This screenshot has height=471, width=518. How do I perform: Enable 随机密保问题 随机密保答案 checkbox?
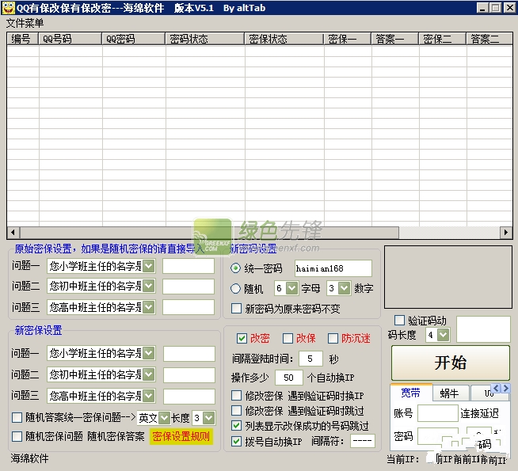(17, 436)
